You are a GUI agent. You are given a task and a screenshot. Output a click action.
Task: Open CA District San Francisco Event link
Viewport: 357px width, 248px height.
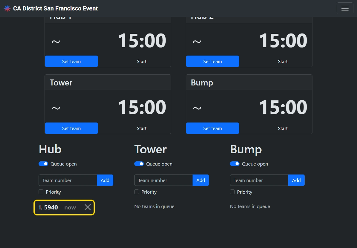[55, 8]
